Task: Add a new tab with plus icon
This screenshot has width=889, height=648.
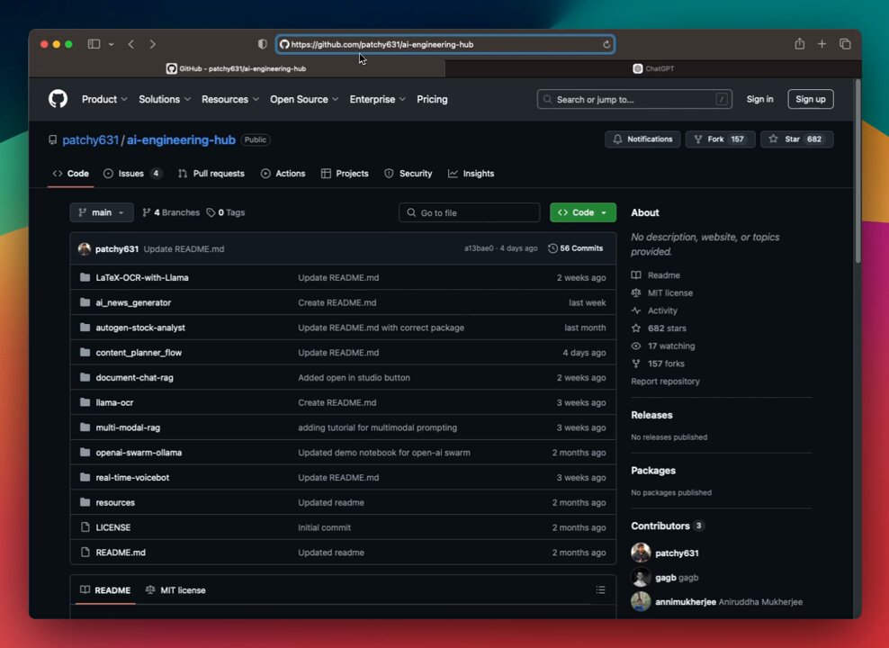Action: 822,44
